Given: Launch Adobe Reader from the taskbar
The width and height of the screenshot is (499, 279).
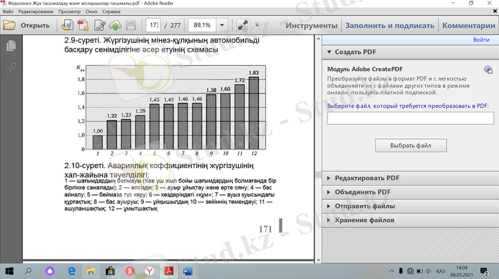Looking at the screenshot, I should (168, 271).
